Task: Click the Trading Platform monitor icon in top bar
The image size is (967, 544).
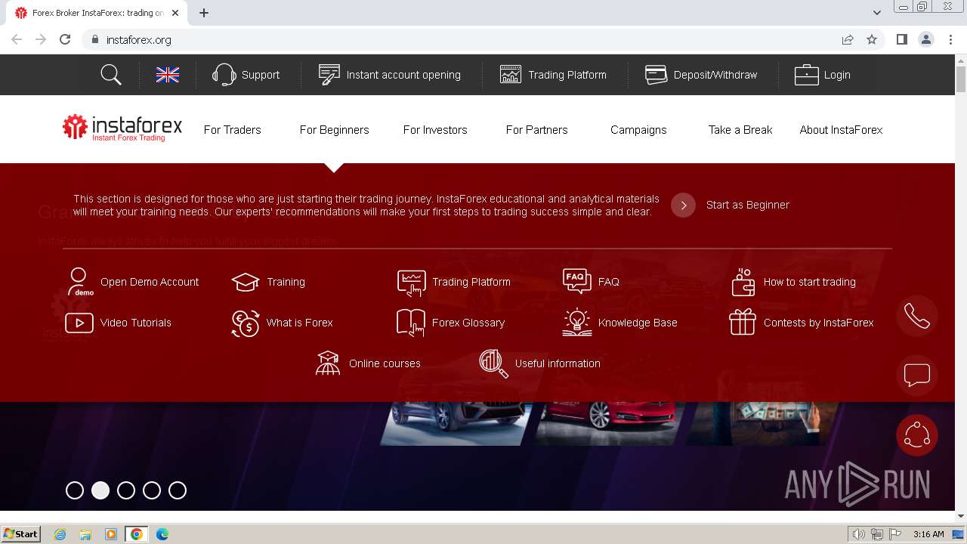Action: [511, 75]
